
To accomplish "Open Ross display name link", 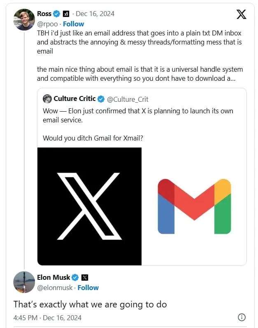I will click(44, 14).
